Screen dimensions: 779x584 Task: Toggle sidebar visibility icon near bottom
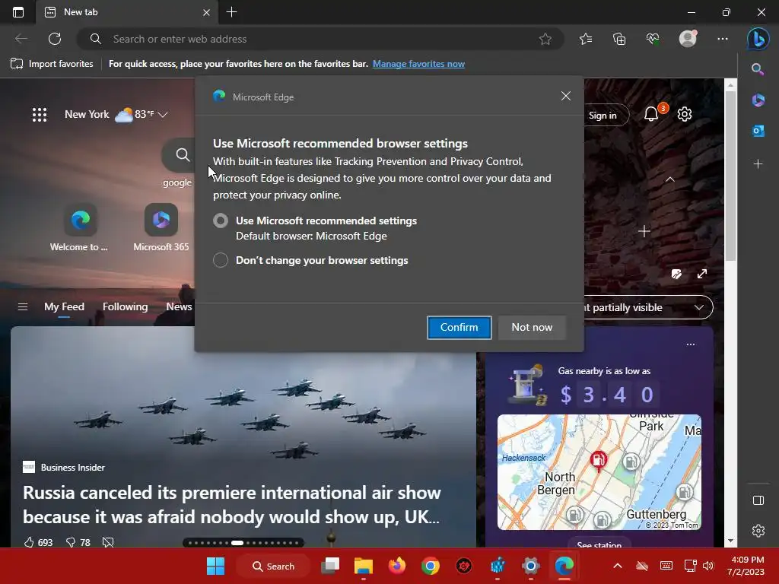point(758,500)
